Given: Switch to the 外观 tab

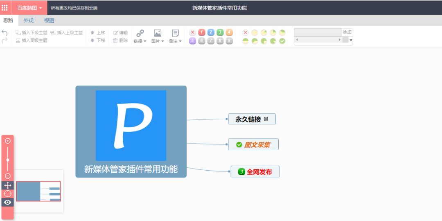Looking at the screenshot, I should coord(29,20).
